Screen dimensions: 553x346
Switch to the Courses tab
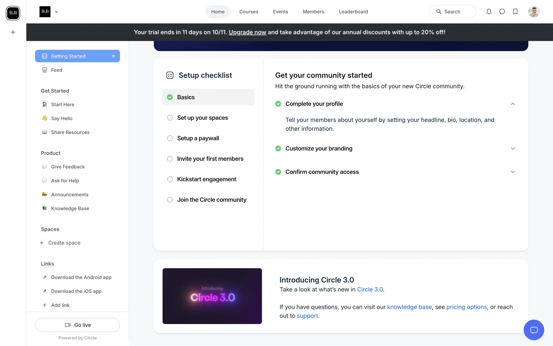point(249,12)
